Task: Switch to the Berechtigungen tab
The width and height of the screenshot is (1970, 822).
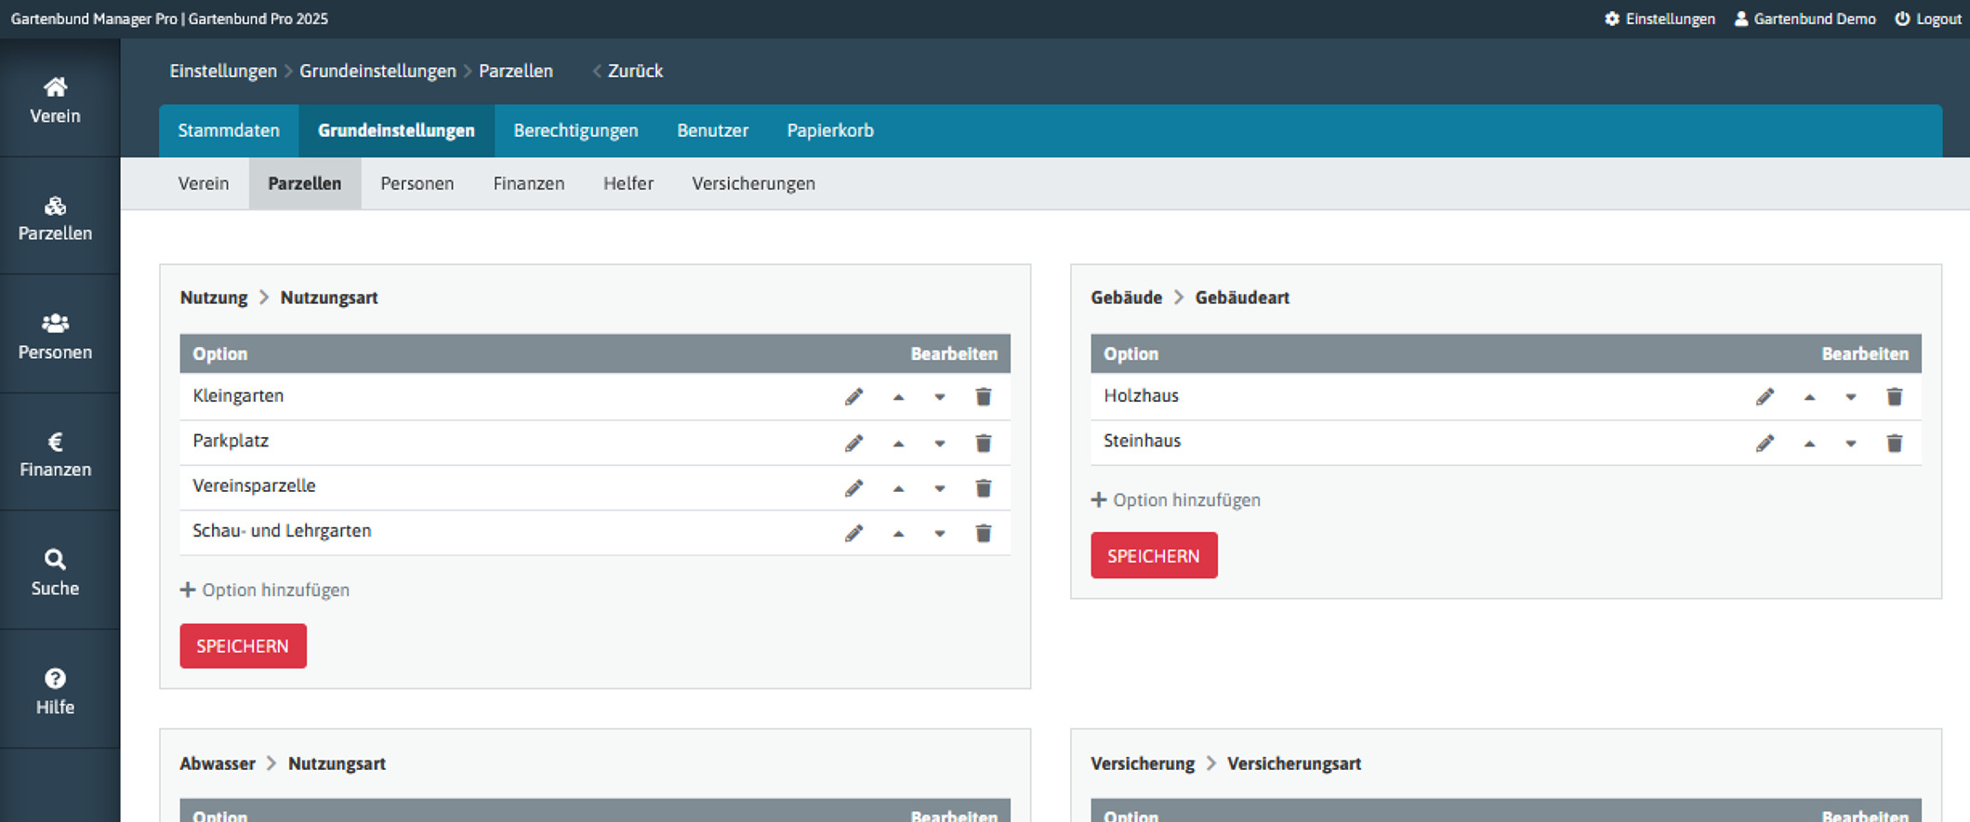Action: [x=575, y=130]
